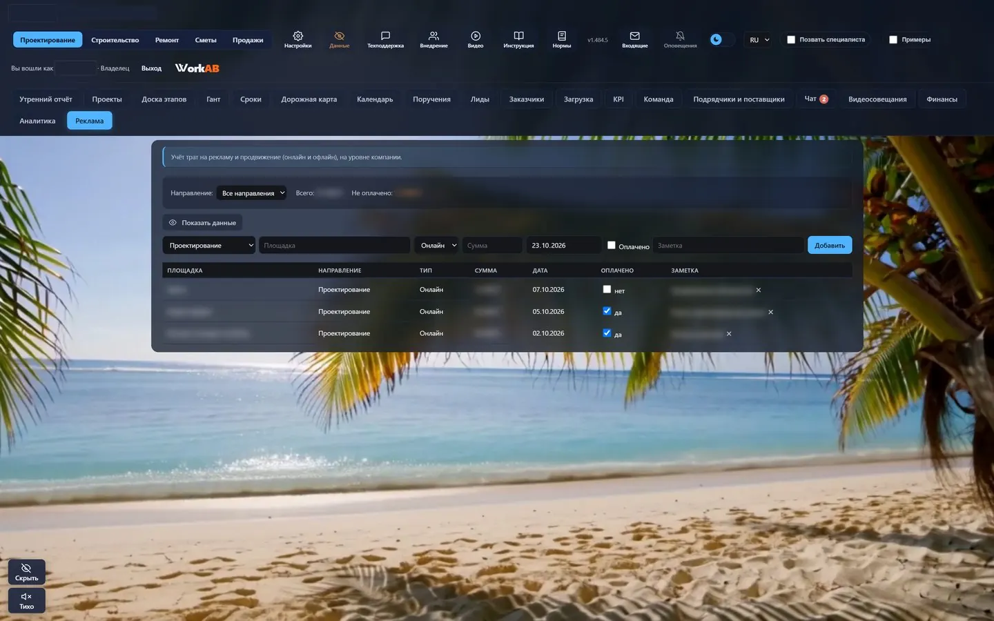994x621 pixels.
Task: Click the Выход link
Action: click(x=151, y=68)
